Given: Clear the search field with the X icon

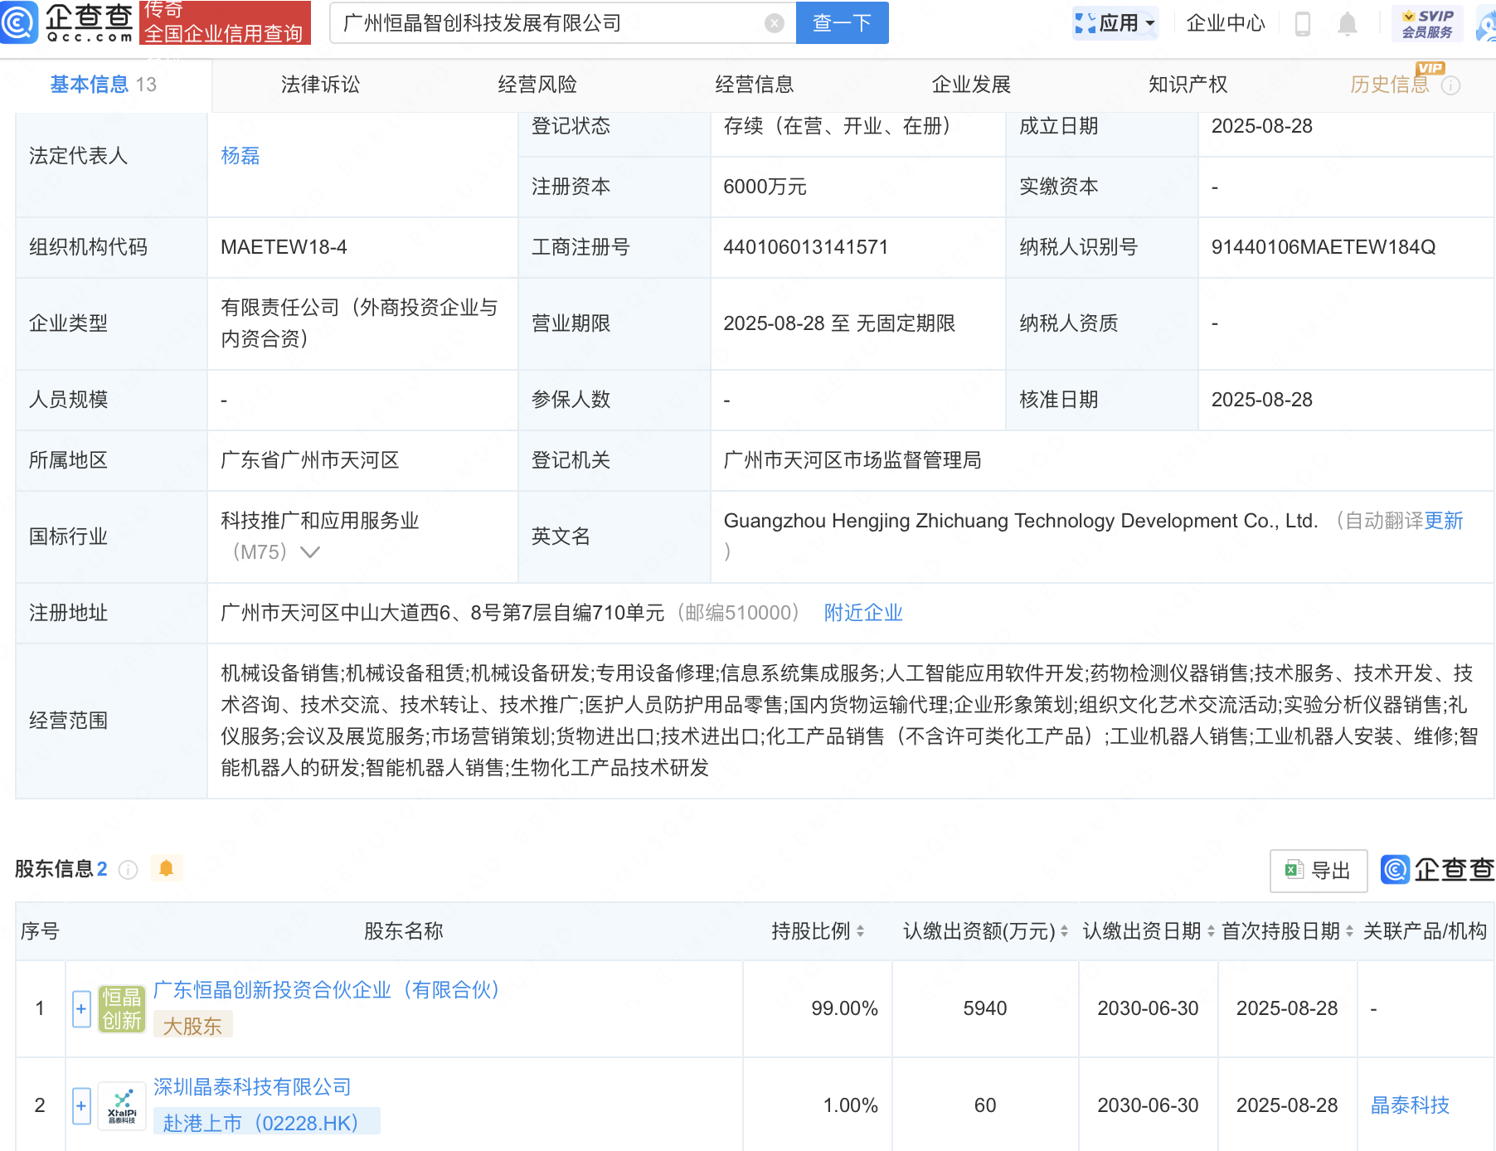Looking at the screenshot, I should 775,23.
